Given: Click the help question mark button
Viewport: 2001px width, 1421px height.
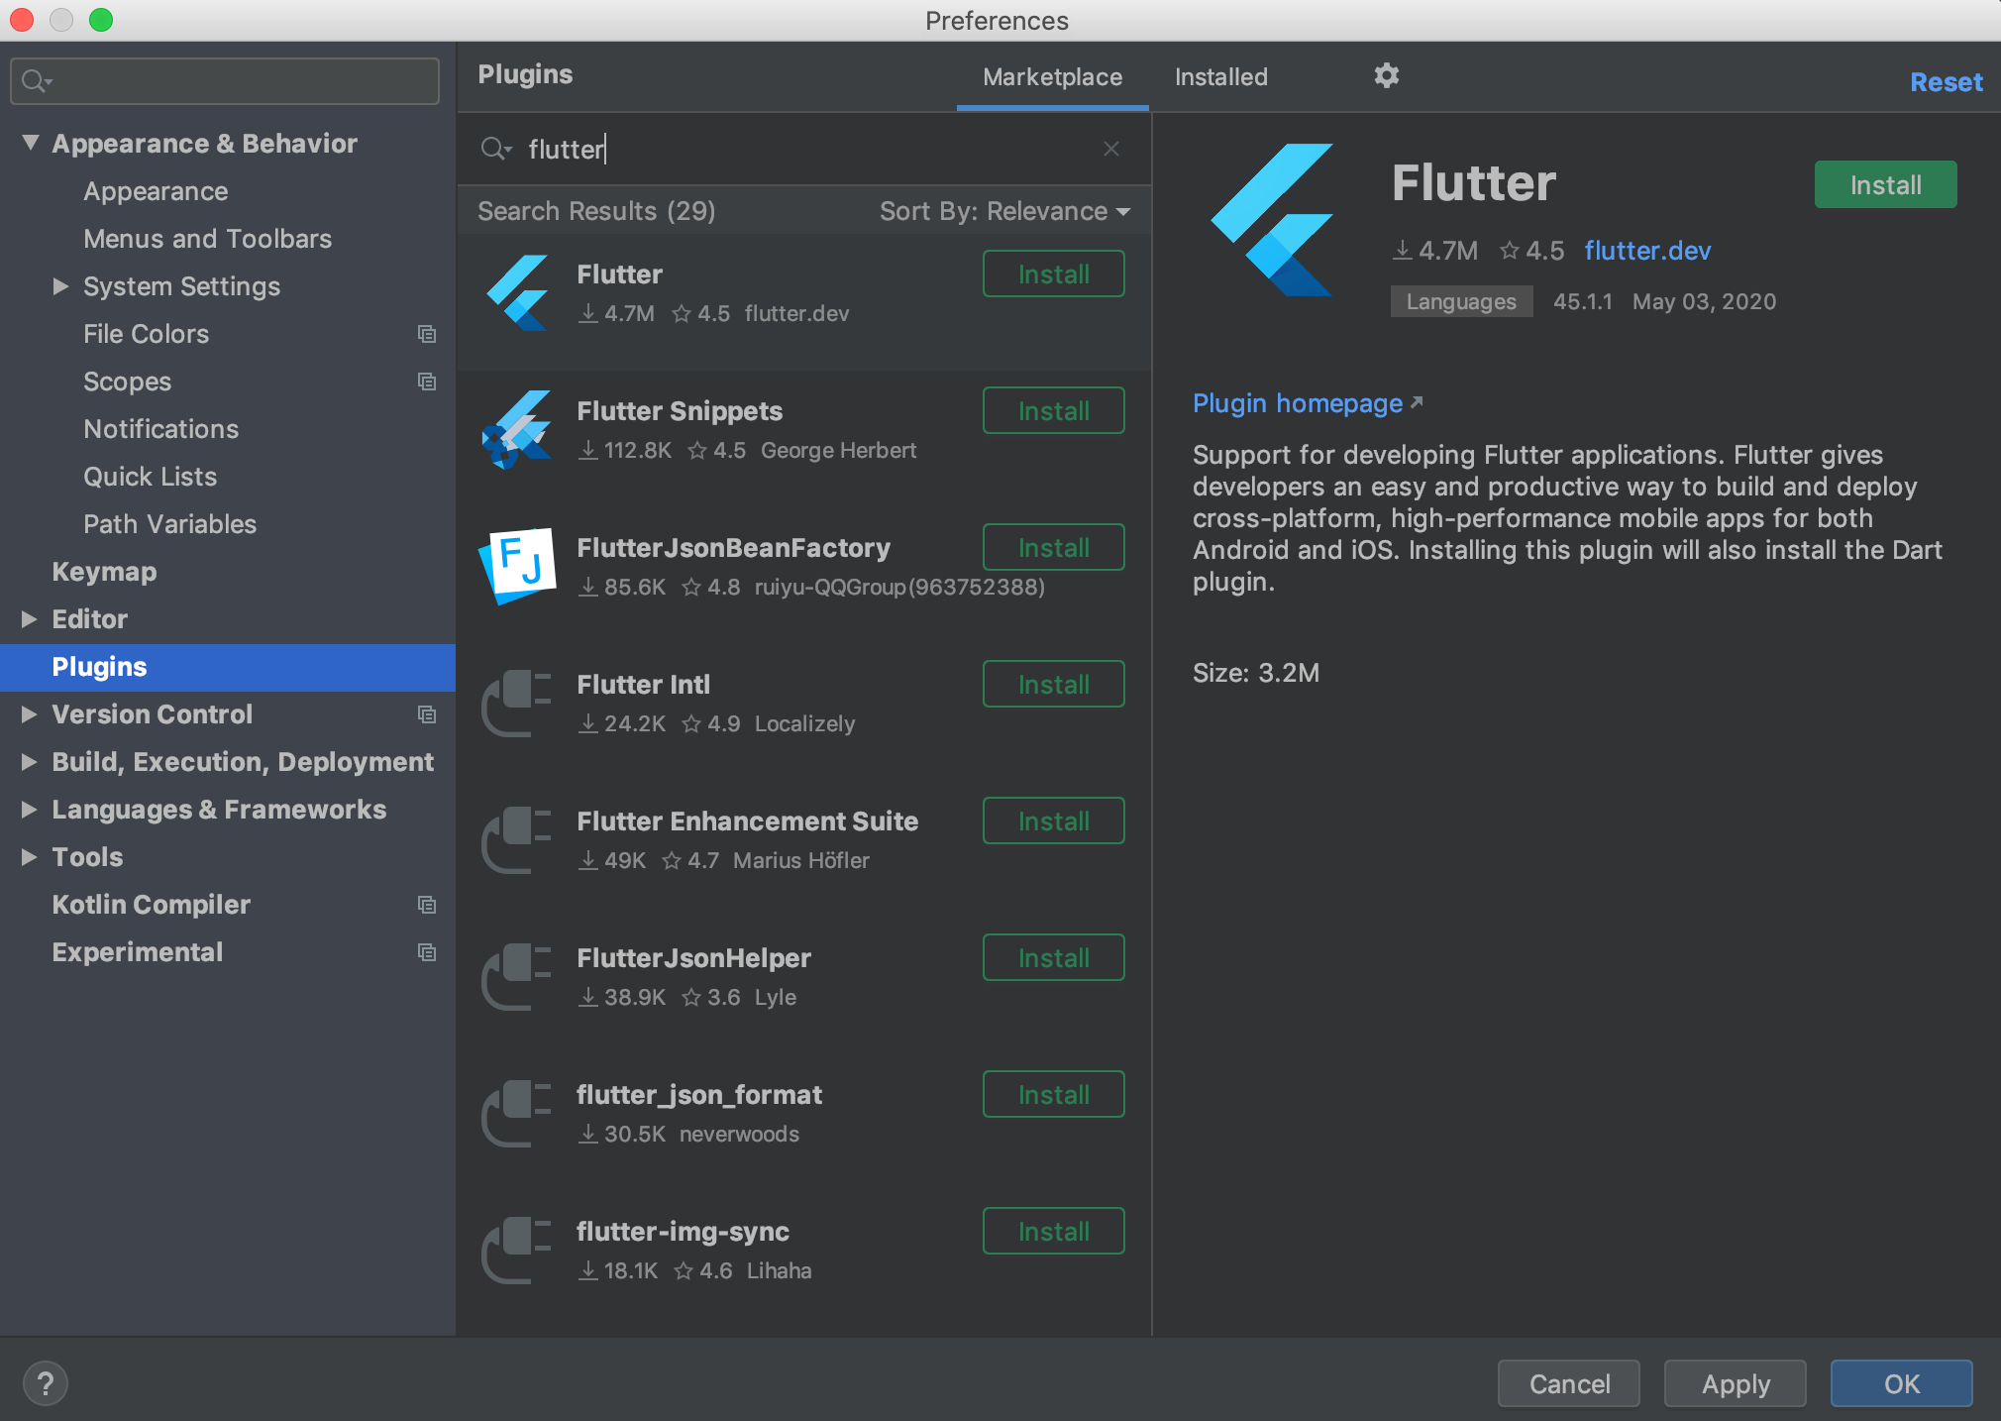Looking at the screenshot, I should point(46,1383).
